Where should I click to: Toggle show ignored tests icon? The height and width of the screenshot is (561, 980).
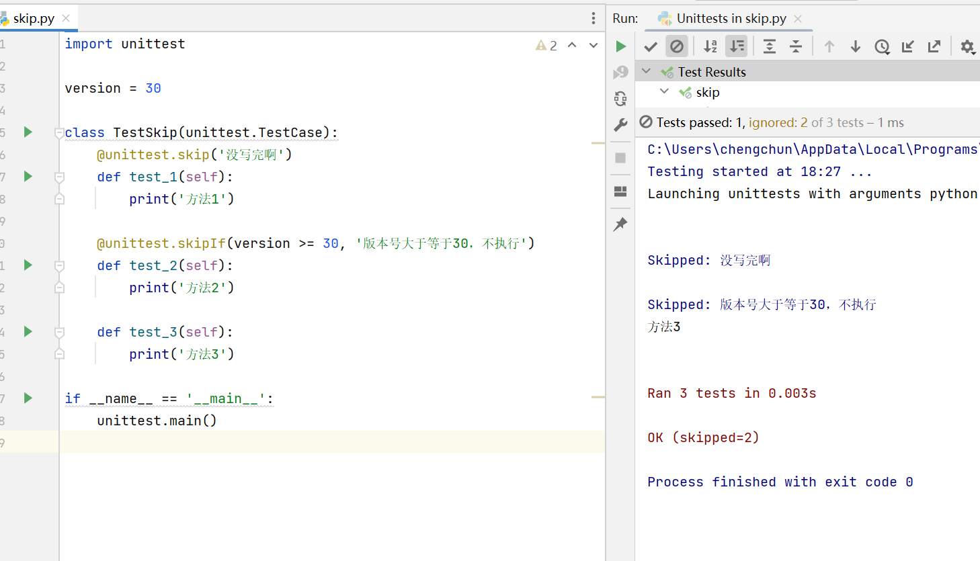[x=677, y=46]
